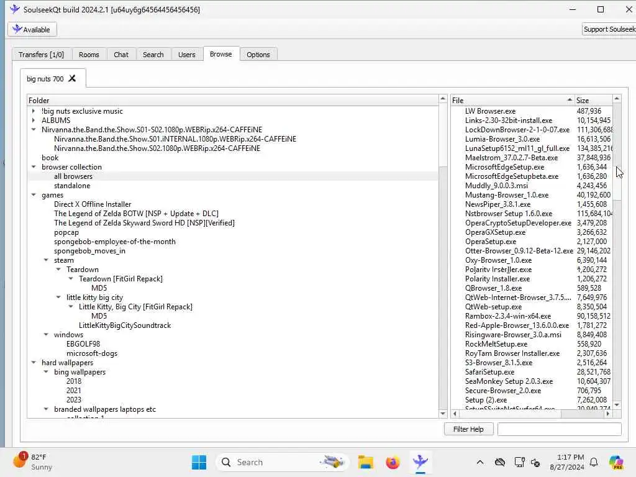
Task: Click the cloud sync-off tray icon
Action: click(500, 462)
